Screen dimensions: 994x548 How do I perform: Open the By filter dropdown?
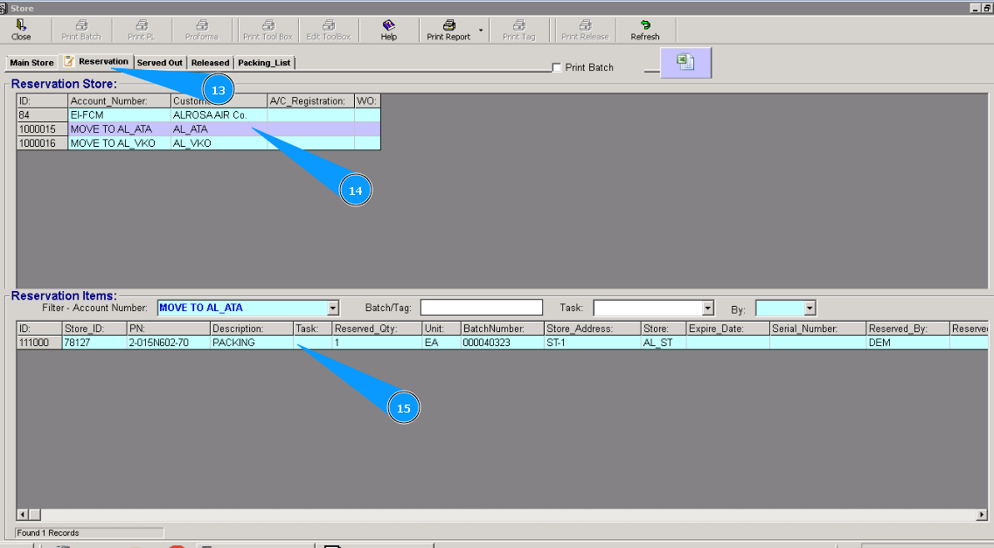pos(810,308)
